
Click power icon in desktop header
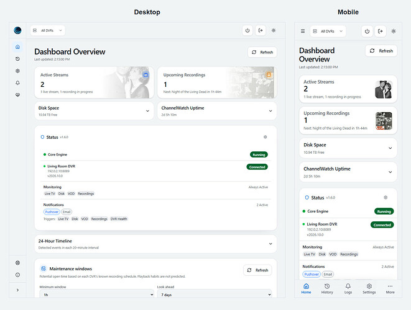pos(247,30)
